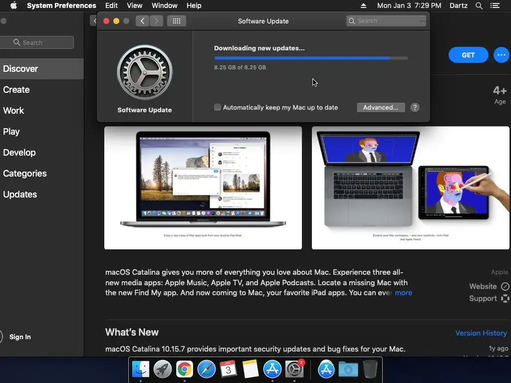511x383 pixels.
Task: Select Create in App Store sidebar
Action: (42, 90)
